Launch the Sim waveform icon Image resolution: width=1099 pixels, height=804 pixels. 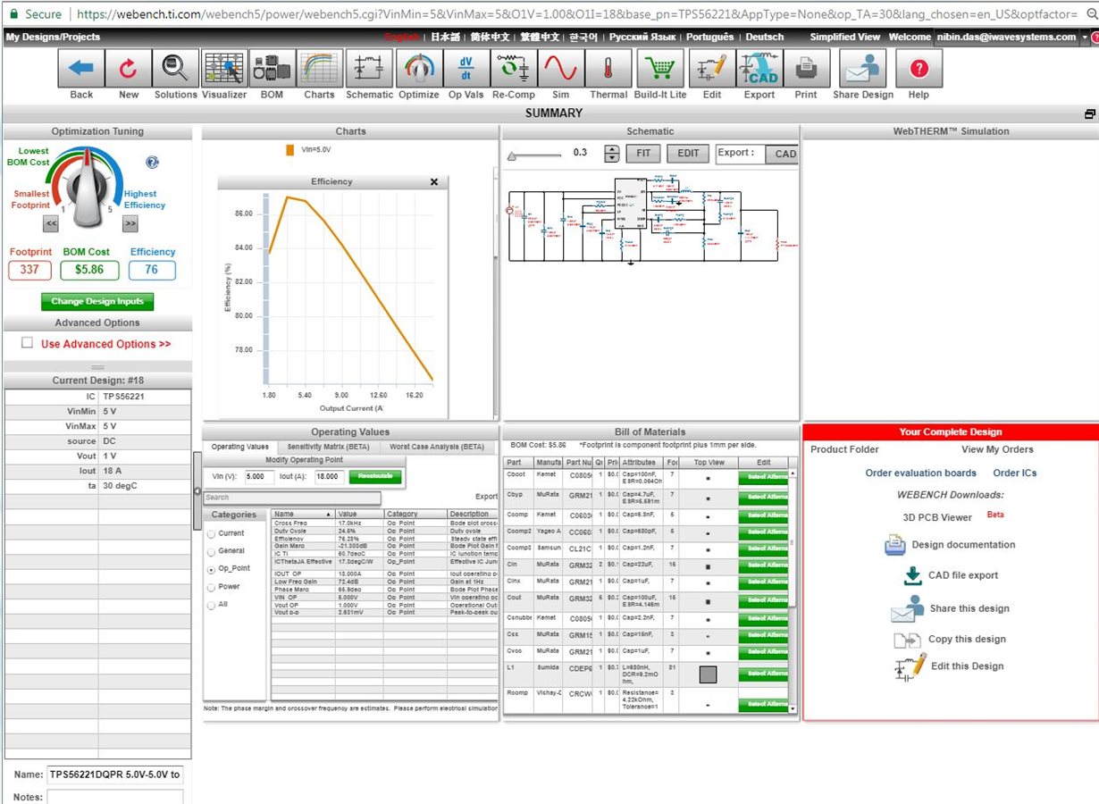tap(561, 68)
